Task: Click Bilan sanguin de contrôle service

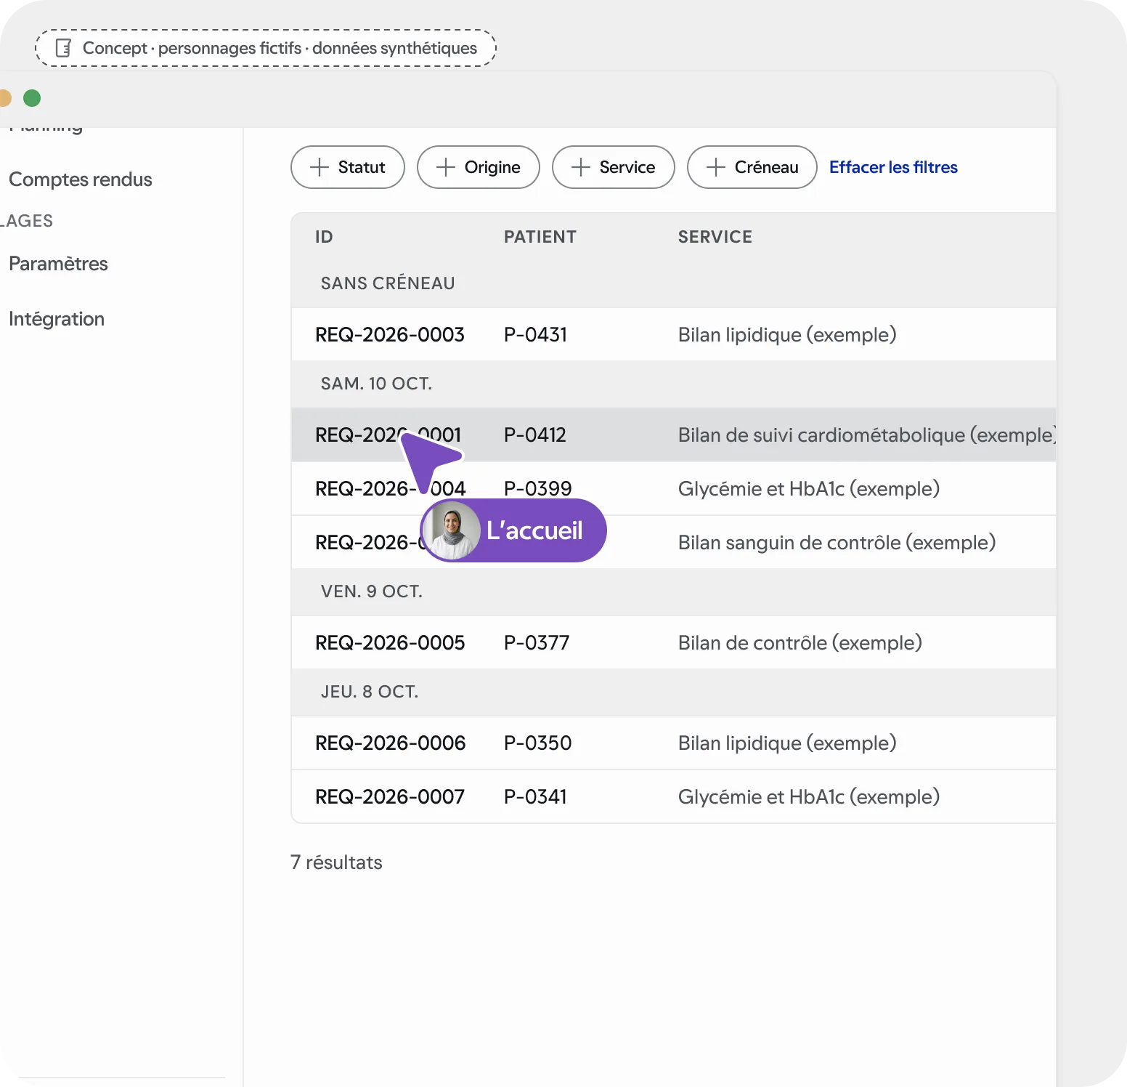Action: tap(837, 543)
